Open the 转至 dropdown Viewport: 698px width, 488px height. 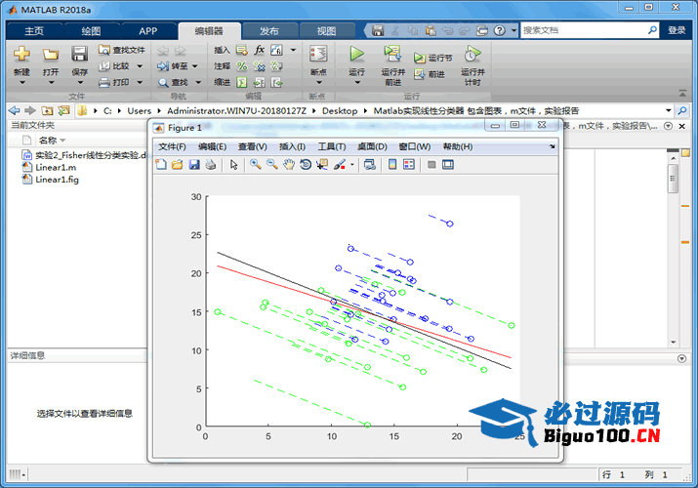click(x=194, y=66)
